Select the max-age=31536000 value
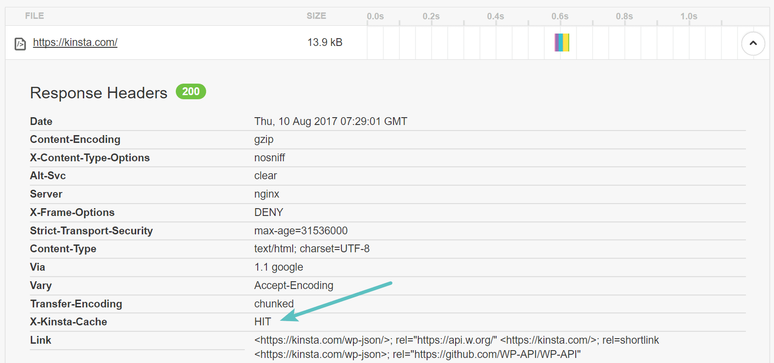This screenshot has width=774, height=363. (301, 231)
